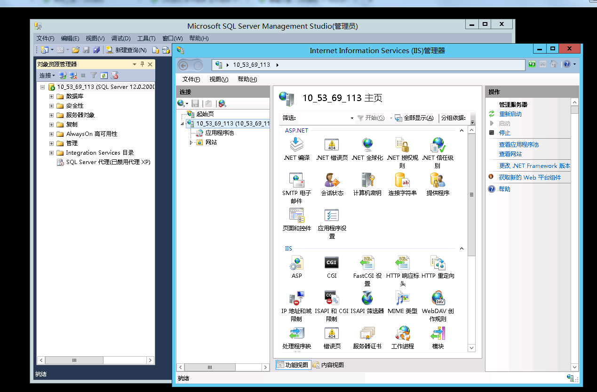The height and width of the screenshot is (392, 597).
Task: Click the 新建查询 toolbar button in SSMS
Action: 126,50
